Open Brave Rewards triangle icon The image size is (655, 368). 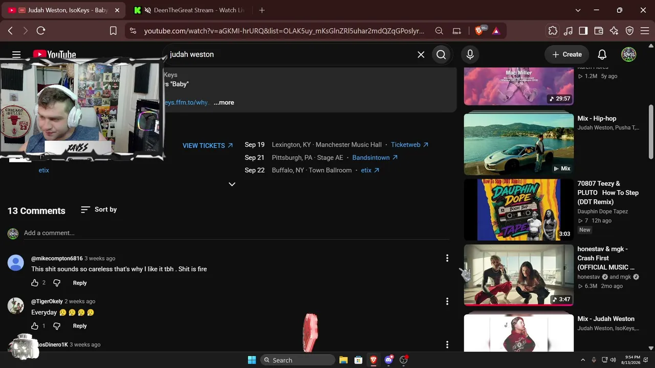click(x=496, y=31)
